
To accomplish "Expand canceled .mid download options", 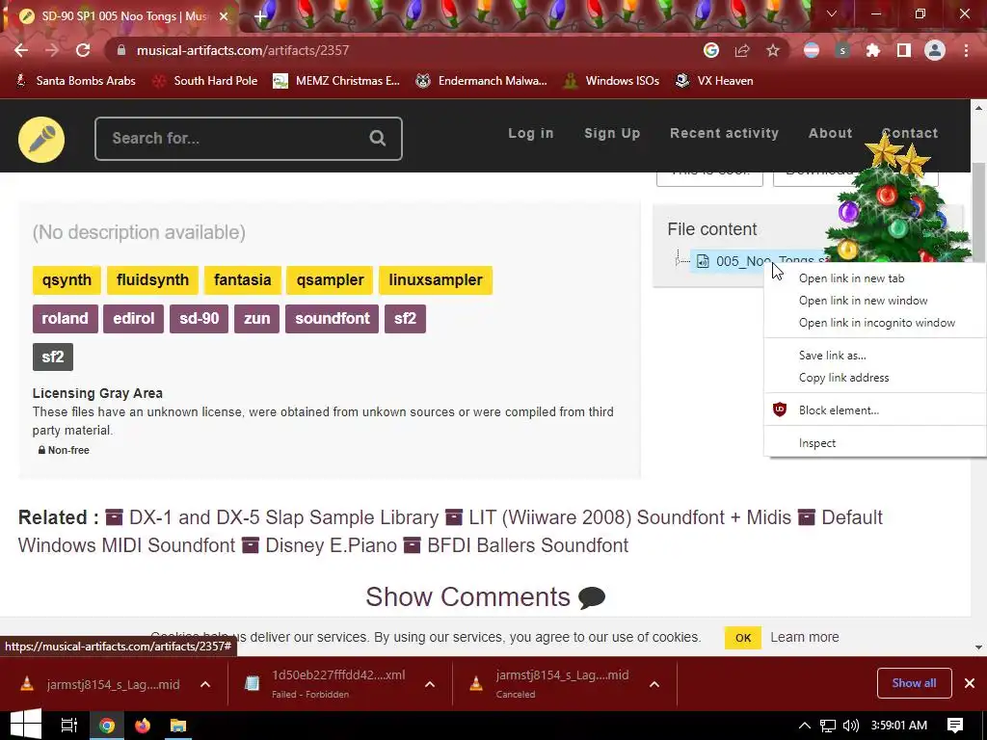I will 654,684.
